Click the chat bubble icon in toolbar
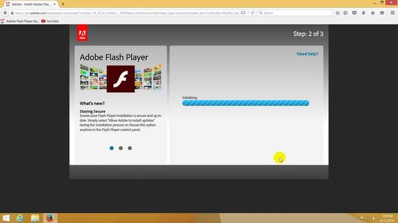 382,13
